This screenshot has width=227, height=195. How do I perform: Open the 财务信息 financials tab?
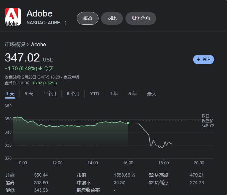(x=141, y=18)
